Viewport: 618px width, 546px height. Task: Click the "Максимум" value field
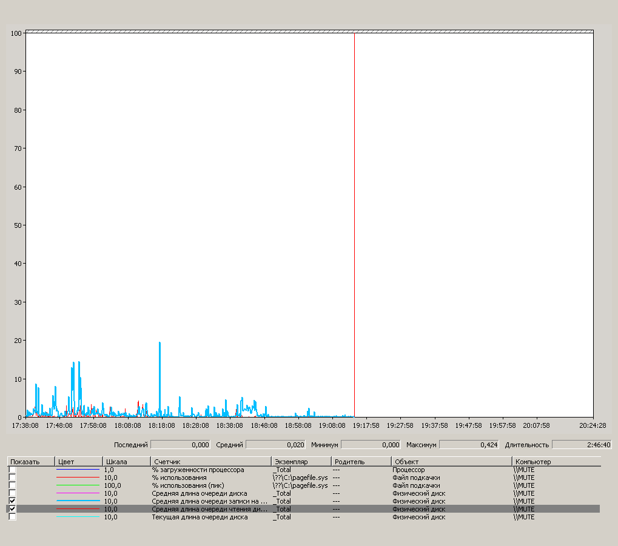tap(469, 445)
